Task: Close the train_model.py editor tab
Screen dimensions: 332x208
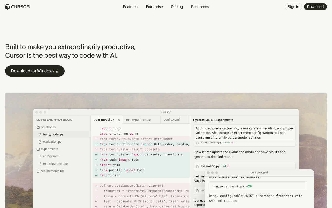Action: [119, 120]
